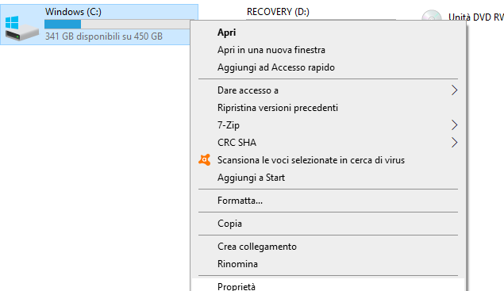Scan selected items for viruses
The width and height of the screenshot is (504, 291).
tap(328, 160)
